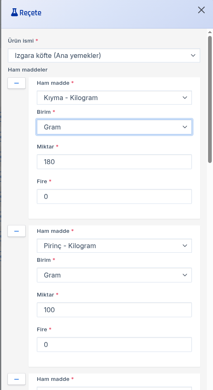The width and height of the screenshot is (213, 390).
Task: Click the Ham maddeler section label
Action: pos(28,69)
